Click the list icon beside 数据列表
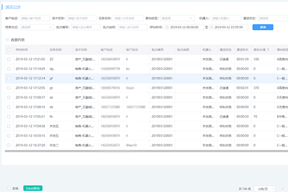Image resolution: width=288 pixels, height=192 pixels. [x=7, y=40]
